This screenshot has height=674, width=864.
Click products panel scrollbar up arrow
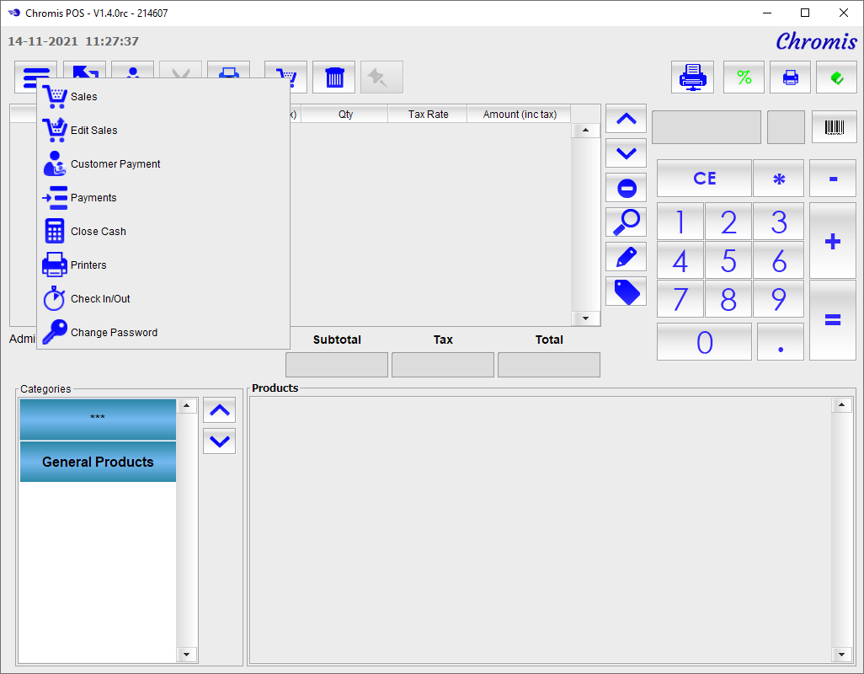(x=841, y=405)
